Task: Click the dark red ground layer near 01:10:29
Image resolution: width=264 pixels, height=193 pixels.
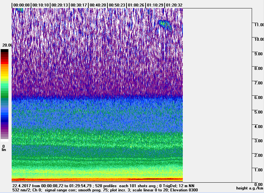Action: [x=156, y=179]
